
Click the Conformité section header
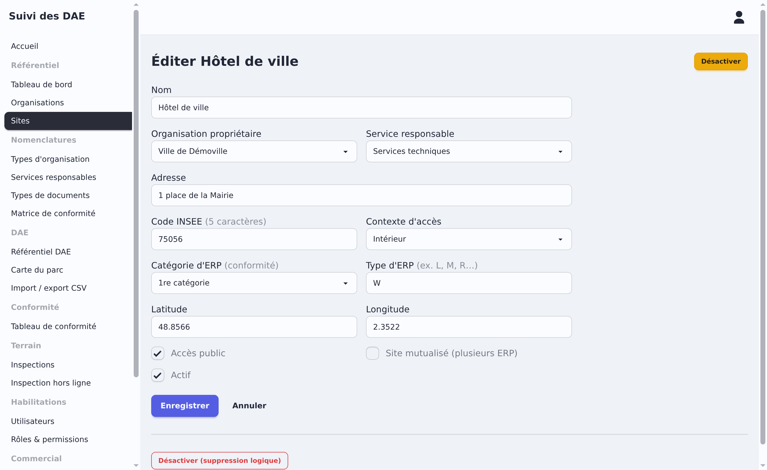[x=35, y=307]
